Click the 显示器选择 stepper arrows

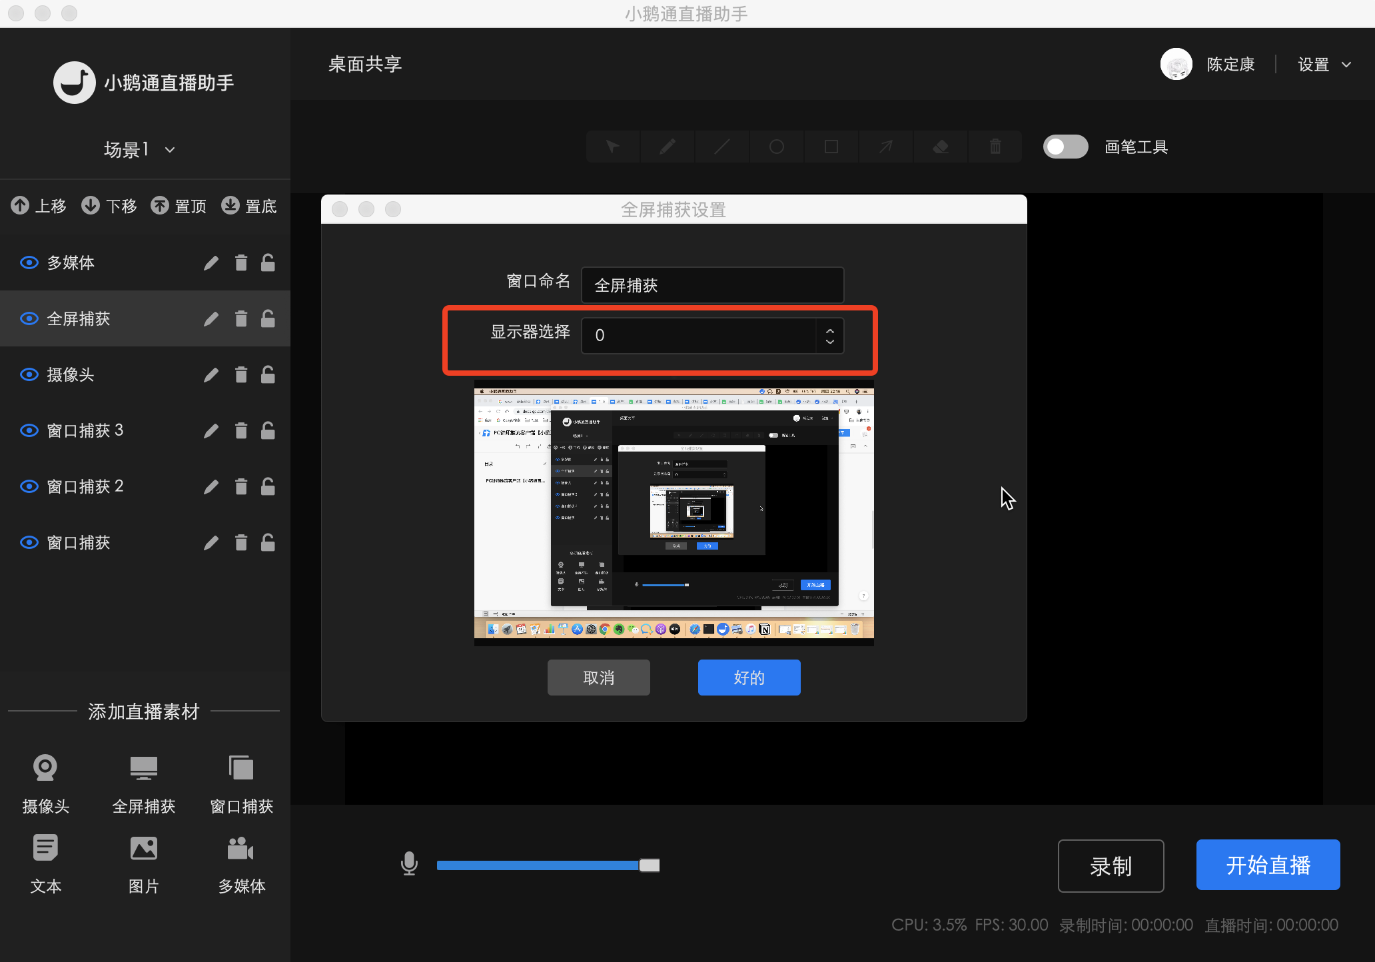(829, 336)
